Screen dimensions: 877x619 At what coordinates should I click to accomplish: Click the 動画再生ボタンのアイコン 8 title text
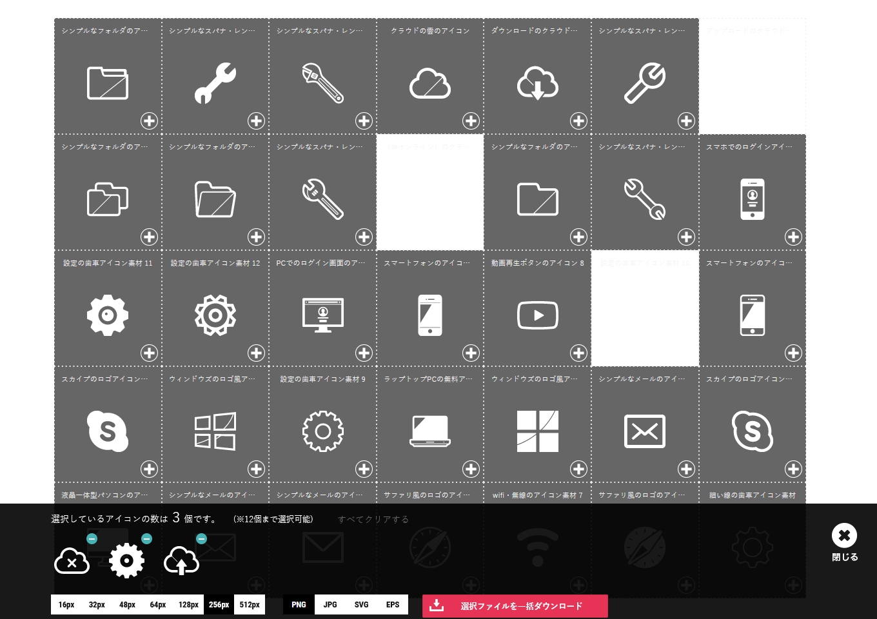click(538, 263)
